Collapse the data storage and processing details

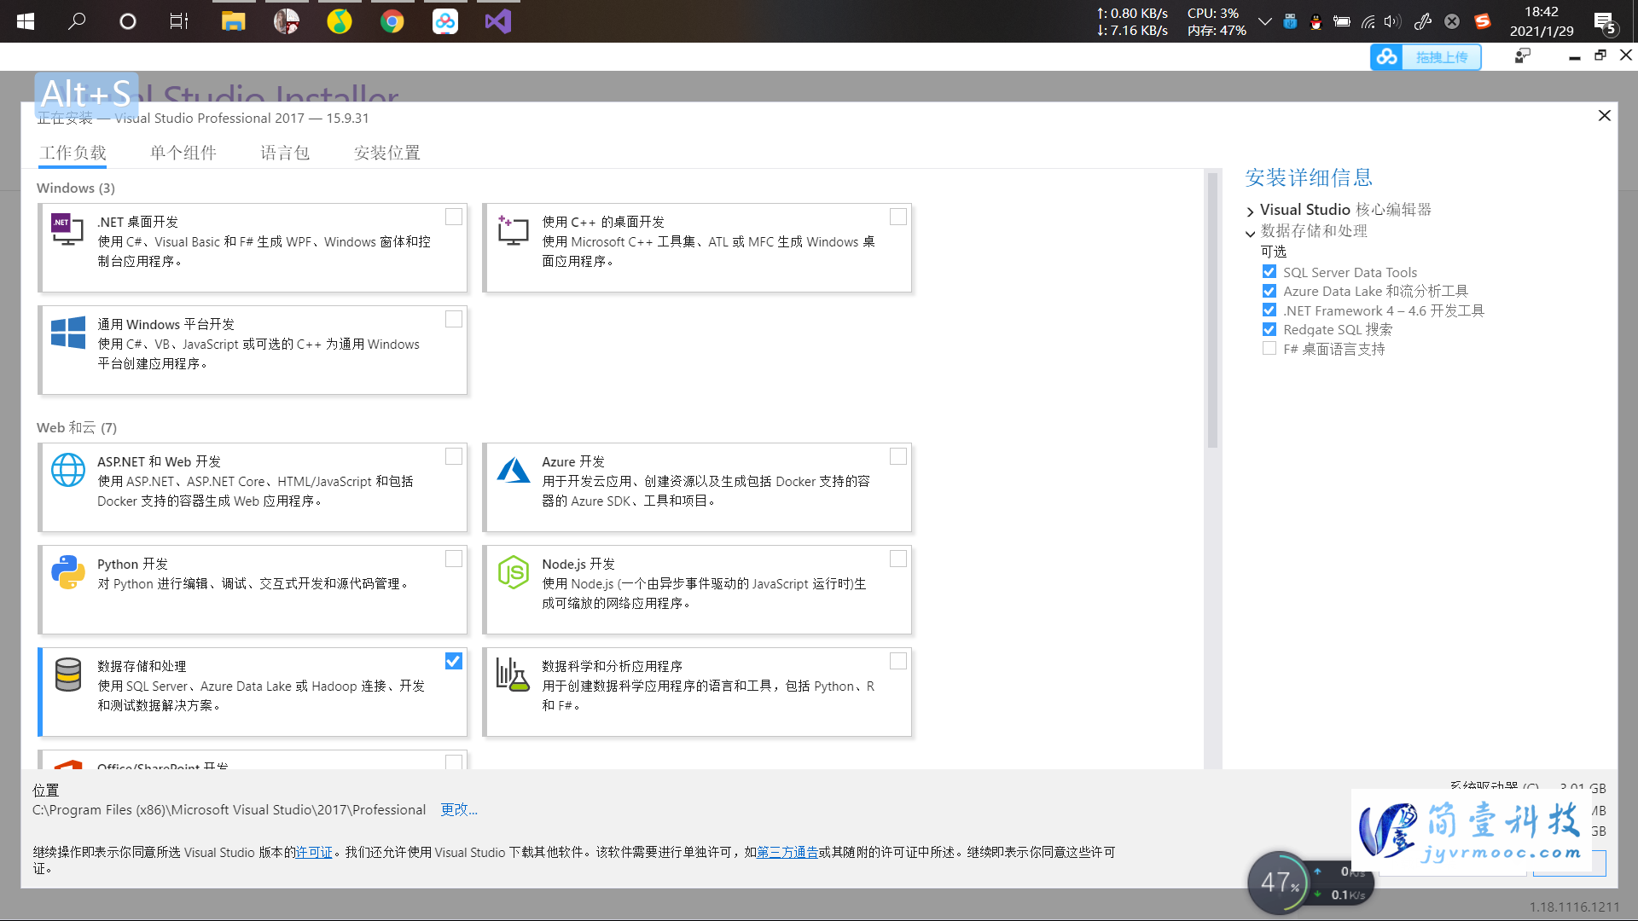[x=1251, y=232]
